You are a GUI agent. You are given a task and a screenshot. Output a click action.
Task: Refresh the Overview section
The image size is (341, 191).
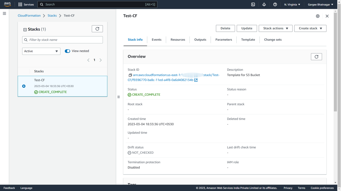tap(316, 57)
